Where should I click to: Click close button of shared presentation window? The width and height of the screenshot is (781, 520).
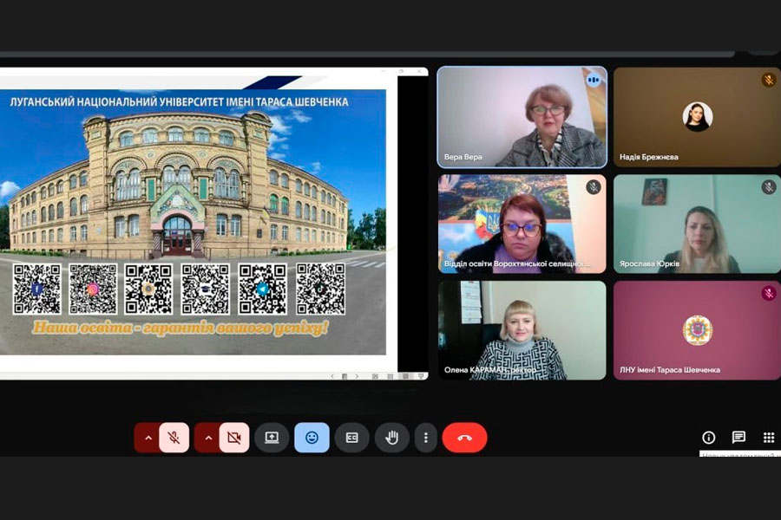click(419, 72)
